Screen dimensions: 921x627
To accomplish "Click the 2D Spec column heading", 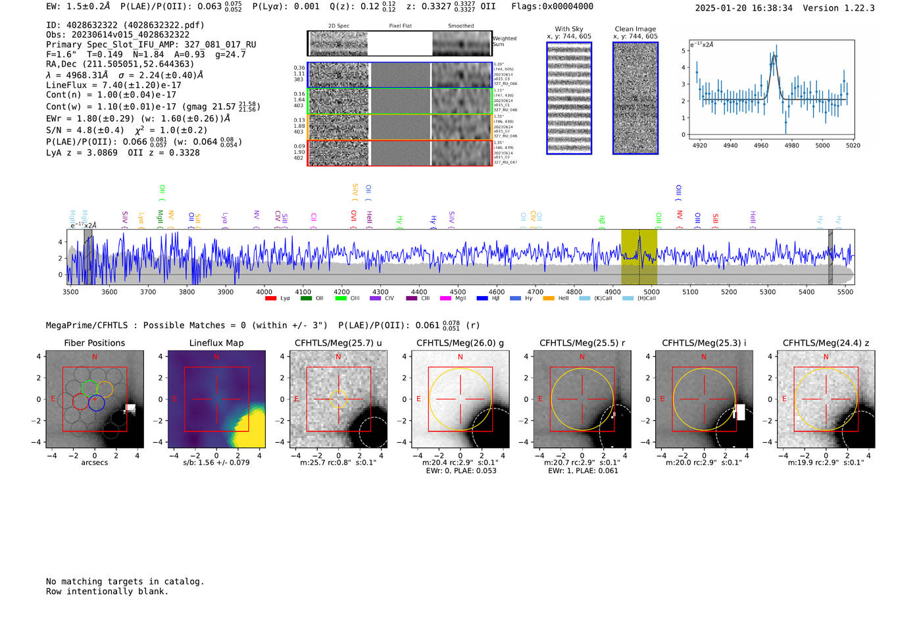I will [x=339, y=26].
